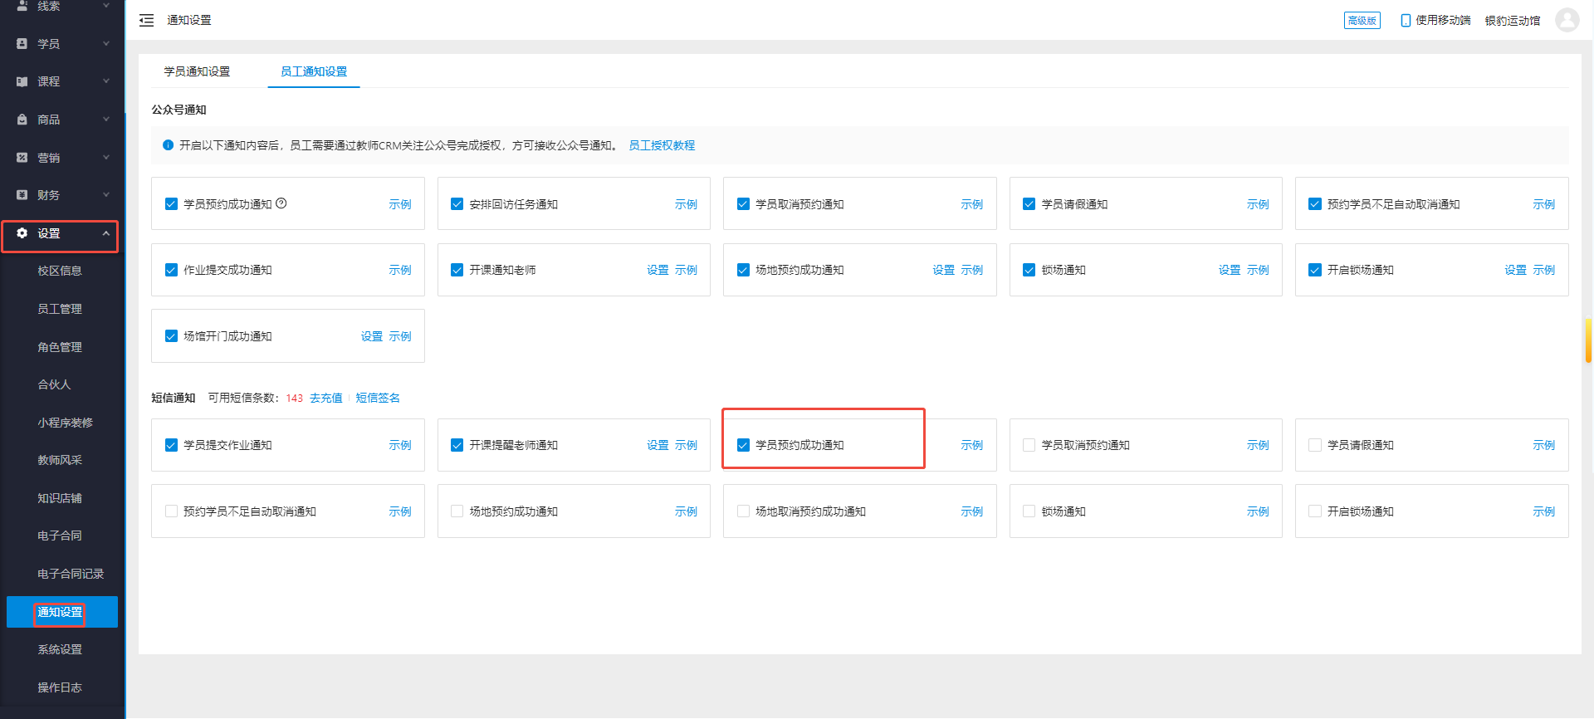
Task: Uncheck 预约学员不足自动取消通知 公众号 checkbox
Action: [x=1315, y=204]
